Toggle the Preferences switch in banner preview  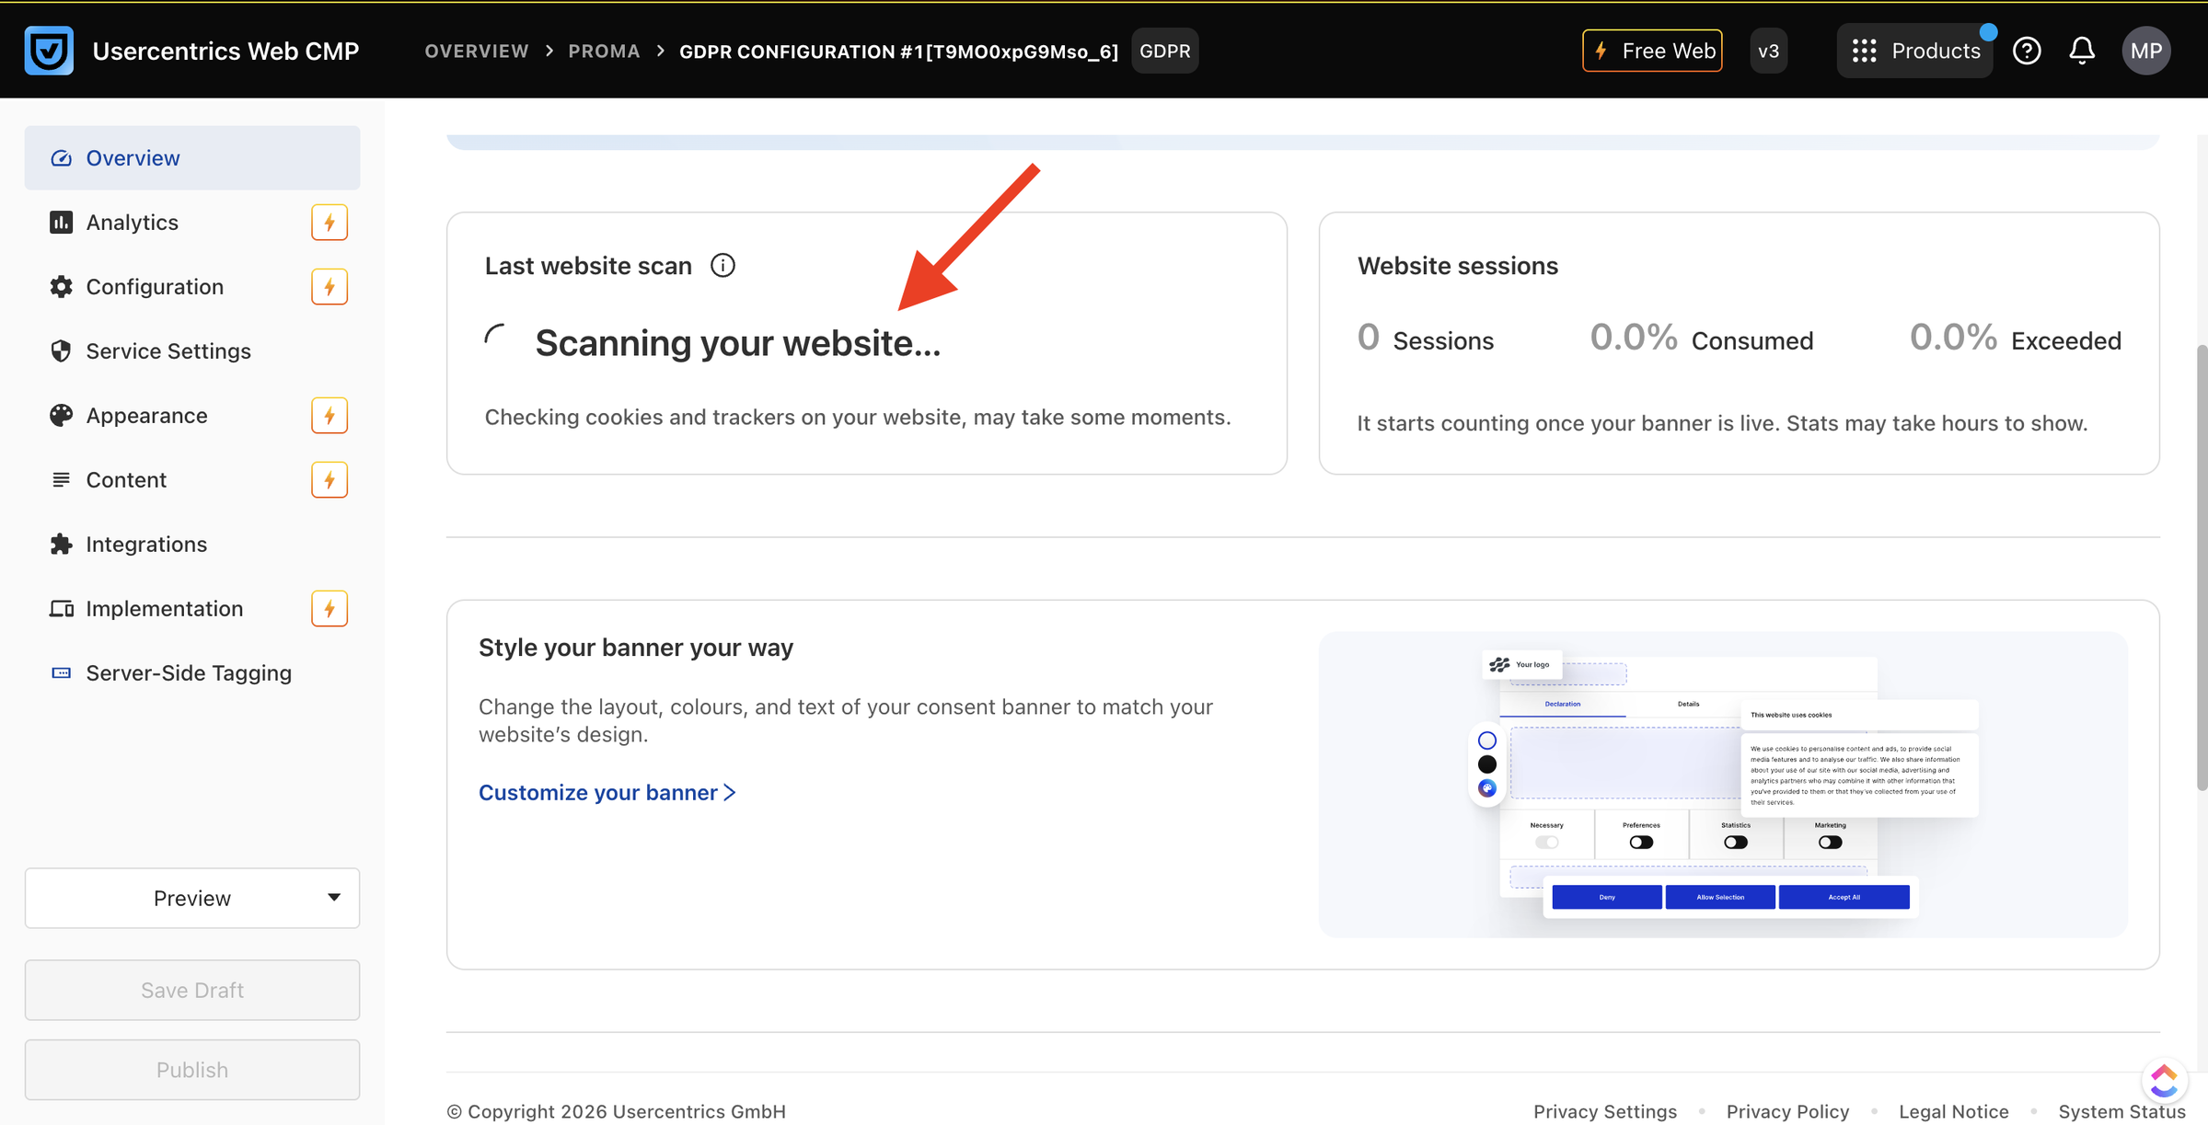pos(1641,843)
